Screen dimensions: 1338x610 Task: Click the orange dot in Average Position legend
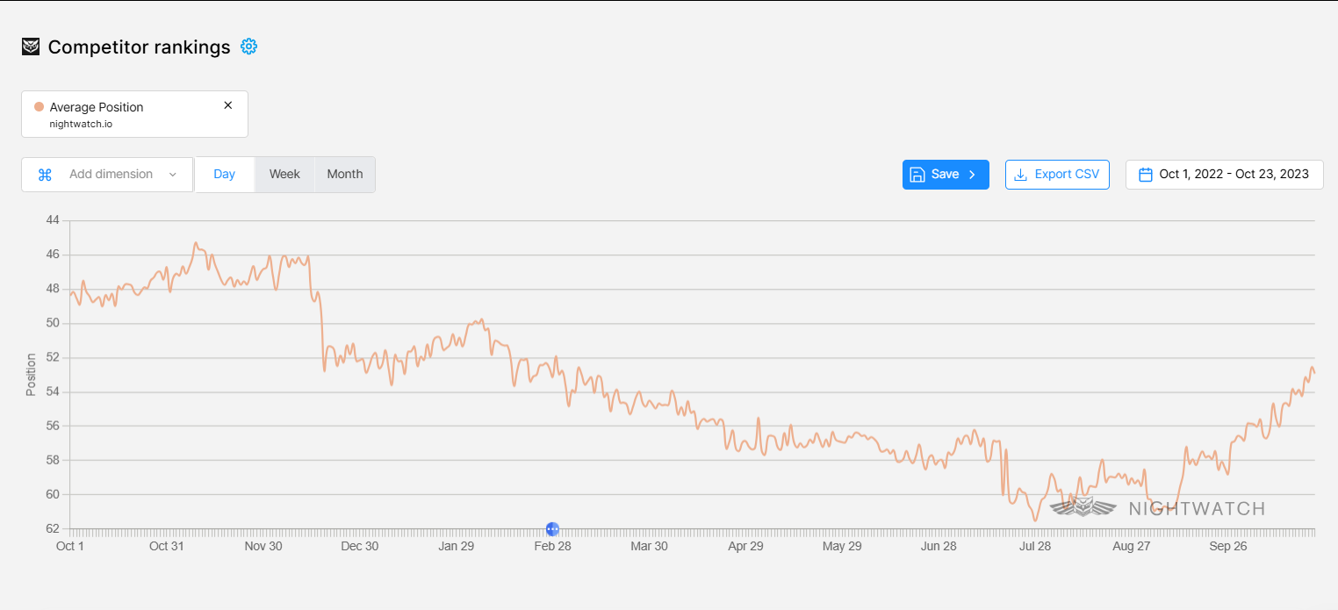click(x=39, y=105)
